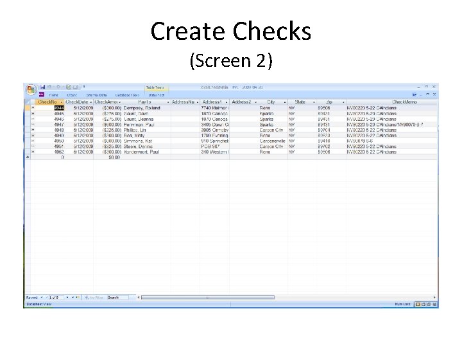Select the PayTo cell 'Steele, Dennis'
Screen dimensions: 462x347
pyautogui.click(x=146, y=147)
